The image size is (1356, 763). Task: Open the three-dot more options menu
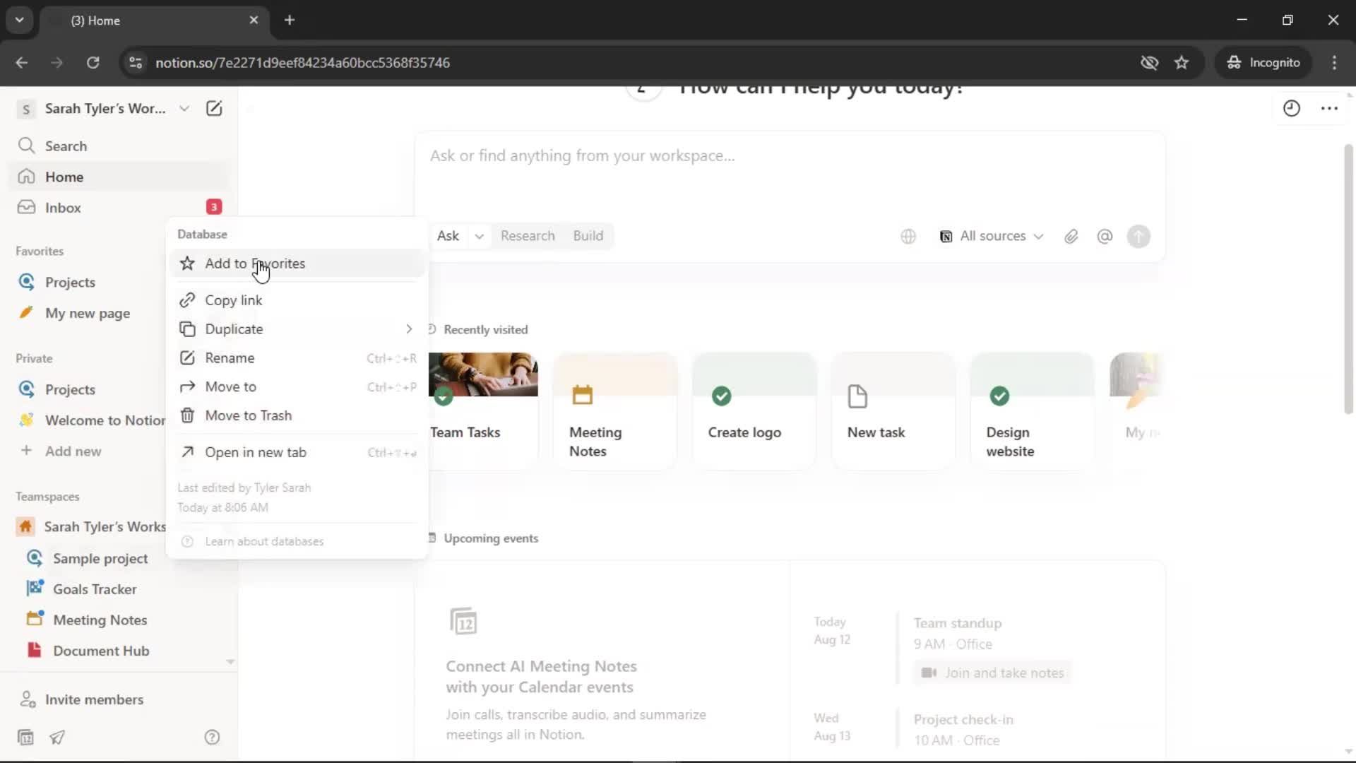1329,108
